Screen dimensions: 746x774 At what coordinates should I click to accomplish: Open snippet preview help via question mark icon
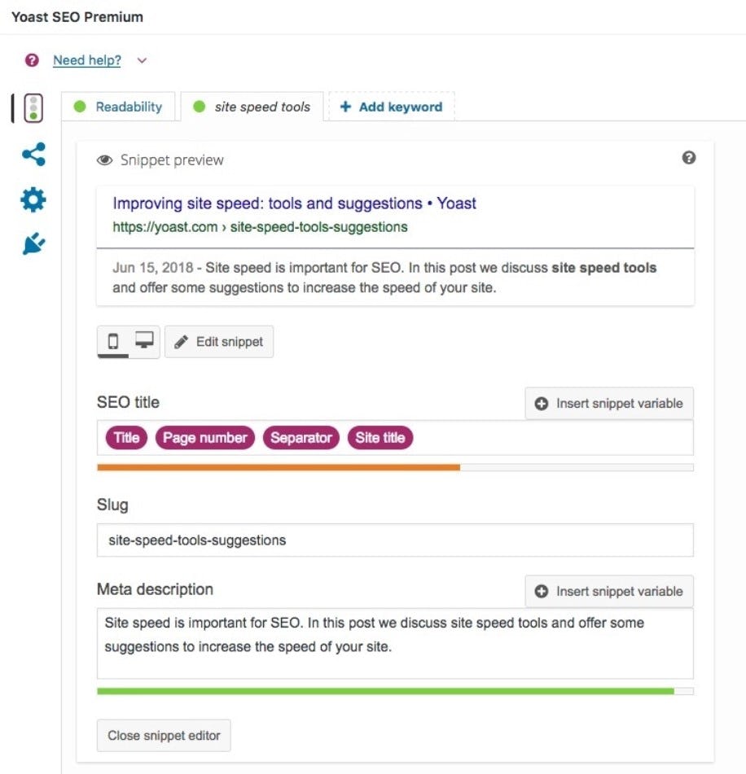(x=689, y=158)
